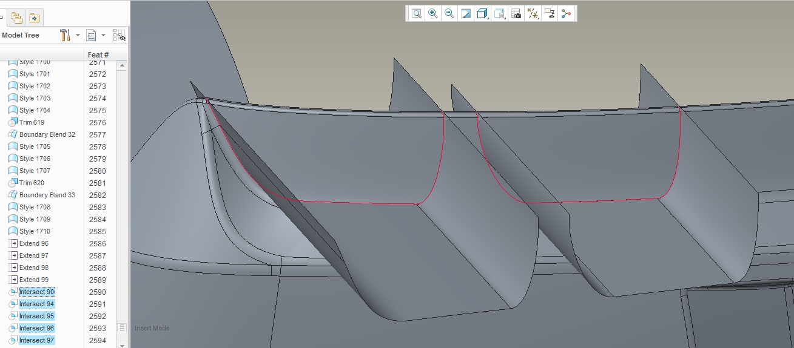The image size is (794, 348).
Task: Toggle annotation display eye icon
Action: [x=550, y=13]
